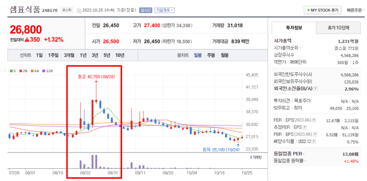This screenshot has height=181, width=367.
Task: Add stock via MY STOCK 추가 button
Action: [x=322, y=10]
